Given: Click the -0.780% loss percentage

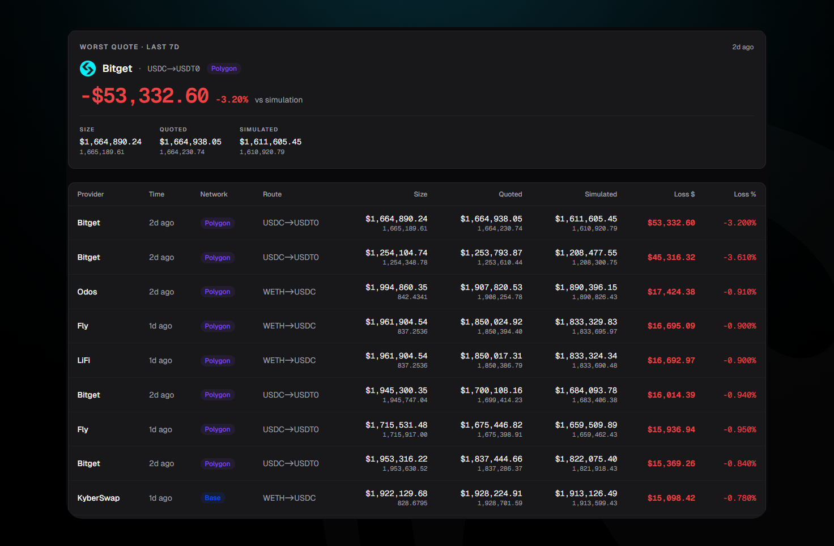Looking at the screenshot, I should [x=740, y=498].
